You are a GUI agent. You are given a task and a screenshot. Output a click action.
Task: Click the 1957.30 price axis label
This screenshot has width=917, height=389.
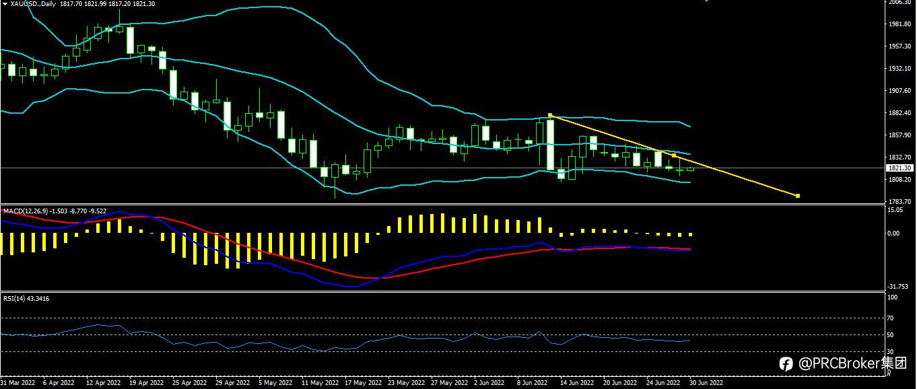(899, 46)
